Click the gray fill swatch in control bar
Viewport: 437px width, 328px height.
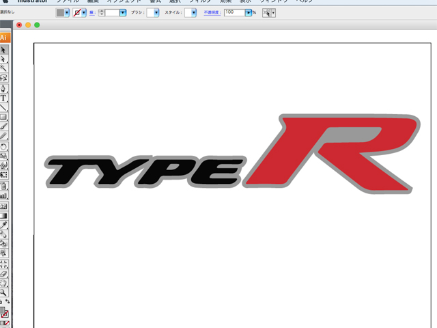60,13
